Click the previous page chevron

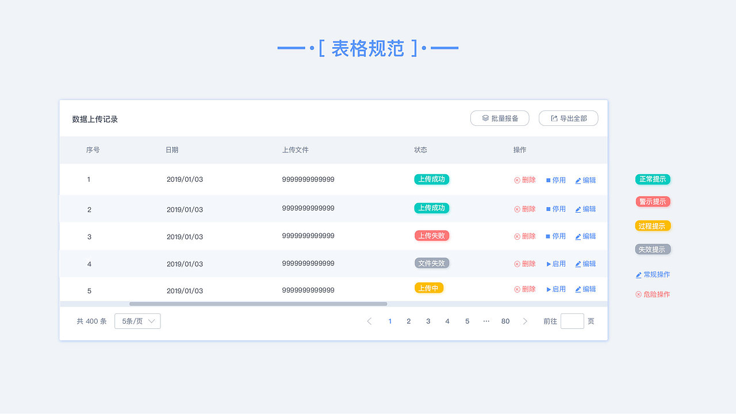[x=369, y=321]
